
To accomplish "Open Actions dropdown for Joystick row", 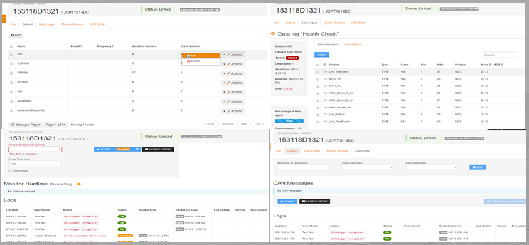I will tap(233, 83).
